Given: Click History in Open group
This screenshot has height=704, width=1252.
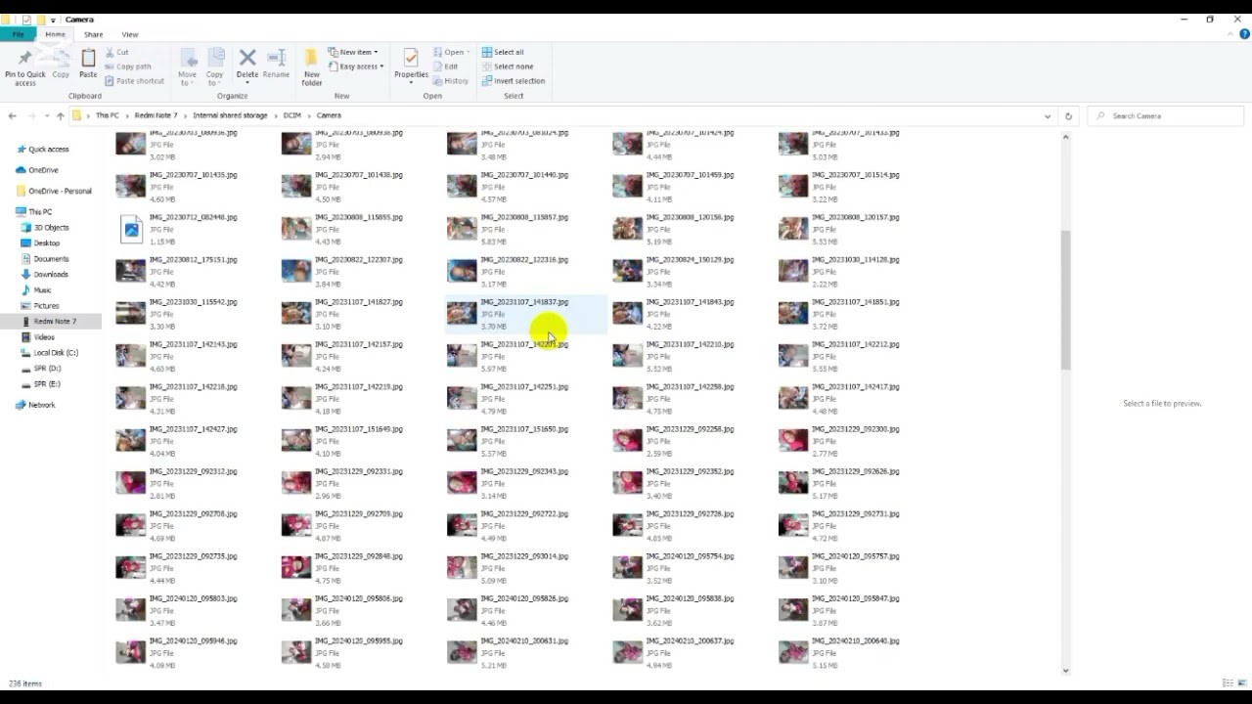Looking at the screenshot, I should click(450, 81).
